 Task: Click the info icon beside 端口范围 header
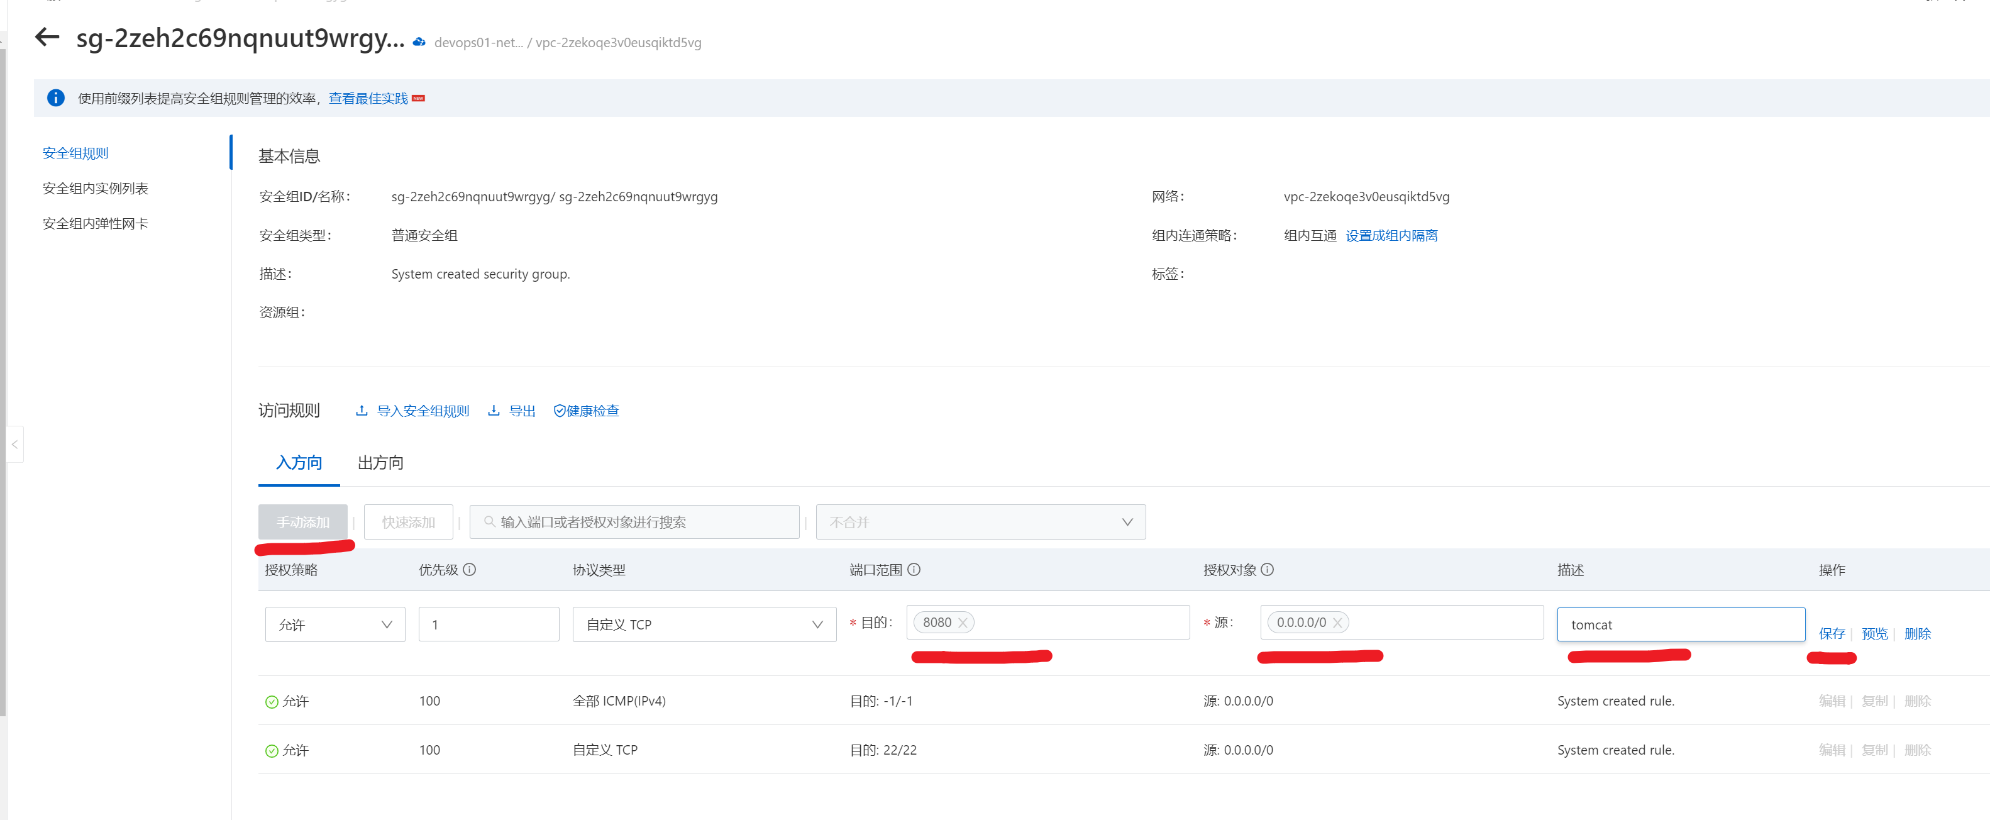click(x=914, y=570)
